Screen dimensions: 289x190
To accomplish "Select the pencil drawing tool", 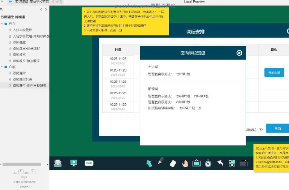I will coord(160,161).
